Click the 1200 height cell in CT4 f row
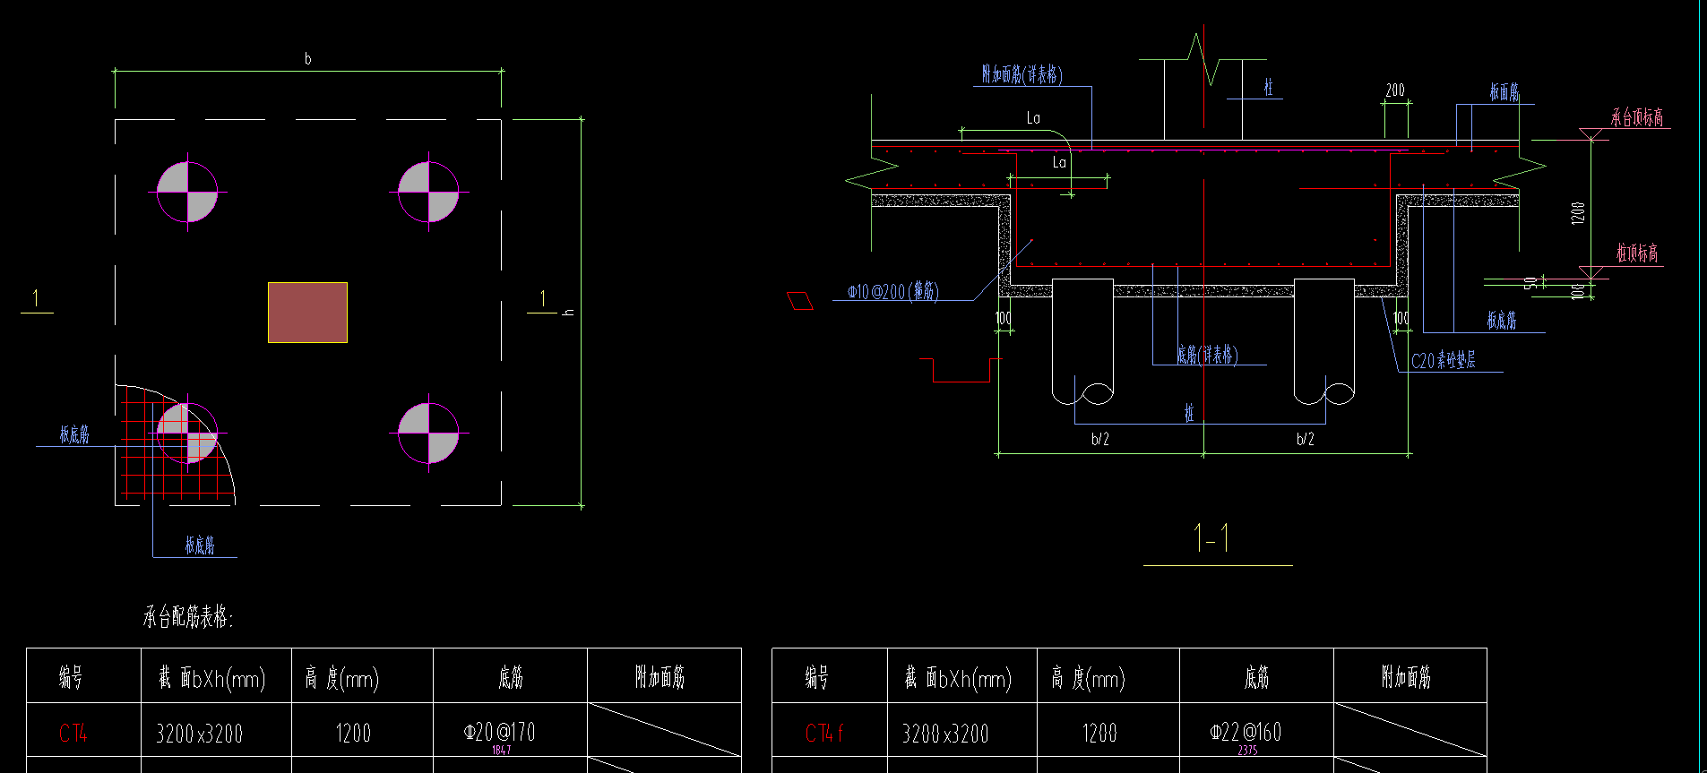Screen dimensions: 1707x773 click(1099, 734)
